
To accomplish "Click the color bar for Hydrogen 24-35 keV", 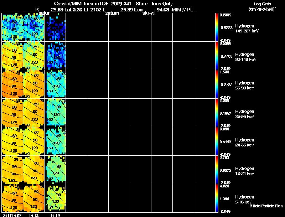I will tap(217, 141).
